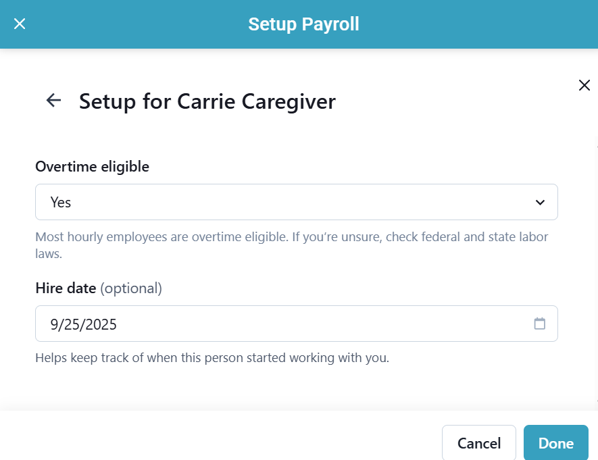The width and height of the screenshot is (598, 460).
Task: Click the chevron arrow in Overtime dropdown
Action: click(539, 202)
